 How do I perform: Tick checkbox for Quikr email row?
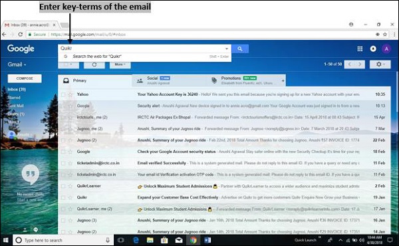[63, 197]
